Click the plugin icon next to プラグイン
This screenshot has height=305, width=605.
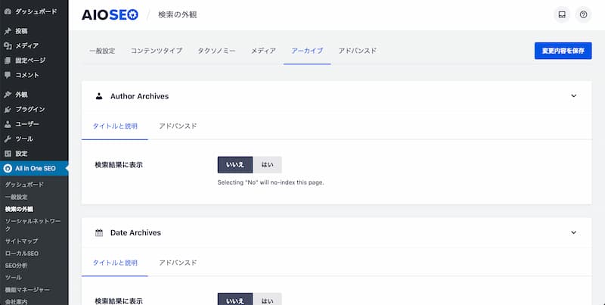pos(8,109)
